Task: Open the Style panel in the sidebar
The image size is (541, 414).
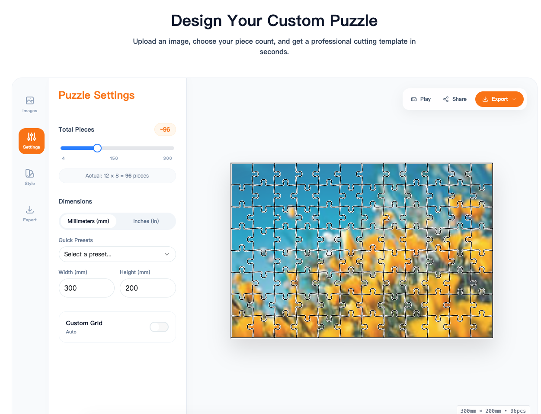Action: click(29, 176)
